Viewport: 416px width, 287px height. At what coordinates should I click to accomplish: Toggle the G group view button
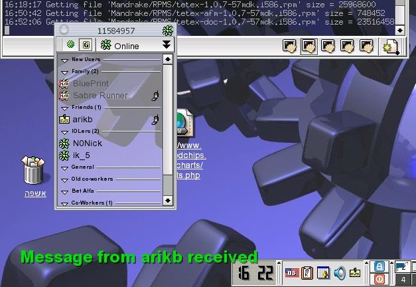[x=86, y=45]
